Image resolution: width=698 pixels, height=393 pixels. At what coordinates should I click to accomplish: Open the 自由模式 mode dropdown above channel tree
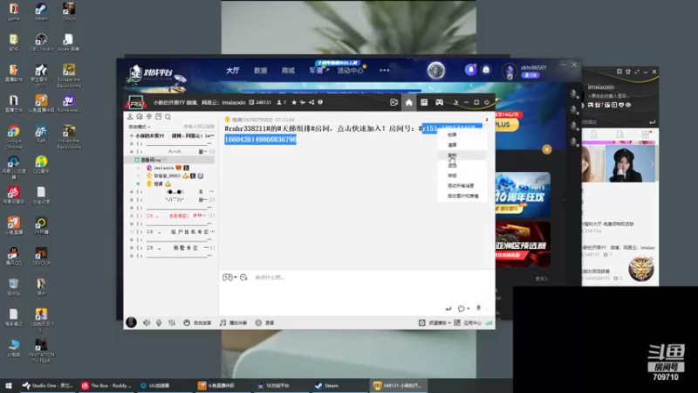140,127
